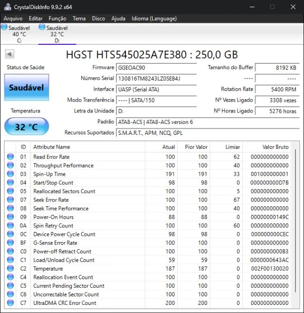Click the SMART list vertical scrollbar
Viewport: 304px width, 313px height.
295,221
